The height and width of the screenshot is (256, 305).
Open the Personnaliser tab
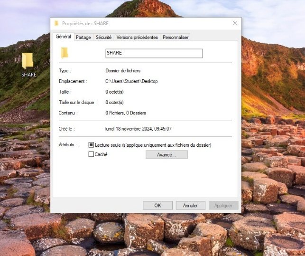pos(175,38)
